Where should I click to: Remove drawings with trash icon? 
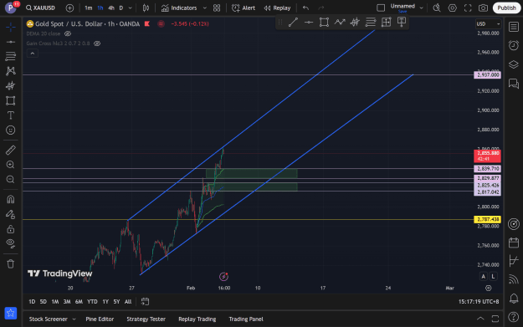click(10, 263)
